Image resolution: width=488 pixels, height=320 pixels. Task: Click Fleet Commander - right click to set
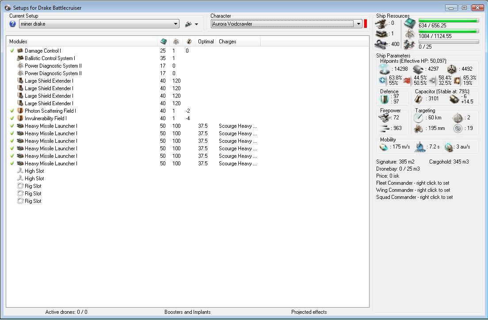(x=413, y=183)
